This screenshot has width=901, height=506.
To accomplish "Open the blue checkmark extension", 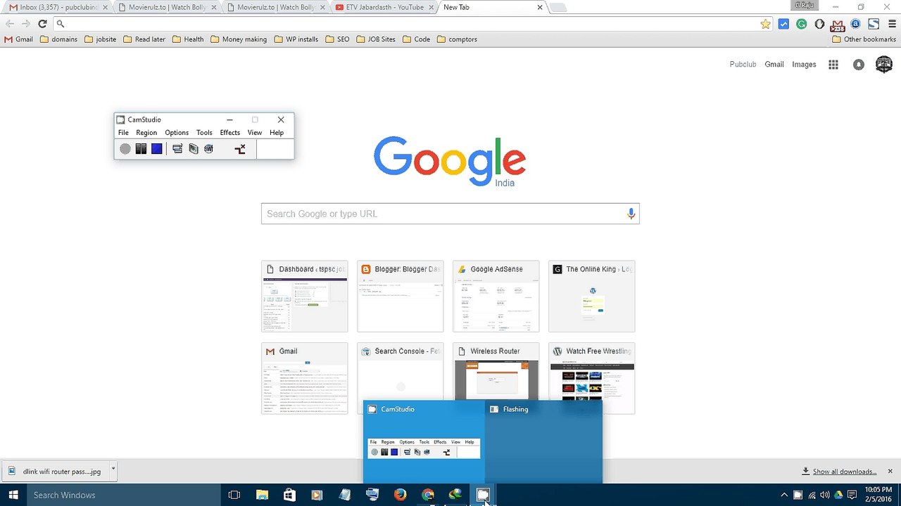I will pyautogui.click(x=783, y=24).
